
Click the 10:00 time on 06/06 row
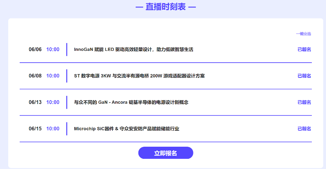(x=53, y=50)
